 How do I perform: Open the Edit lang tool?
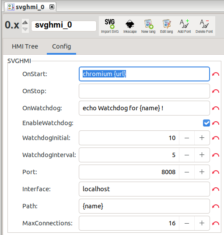(166, 26)
